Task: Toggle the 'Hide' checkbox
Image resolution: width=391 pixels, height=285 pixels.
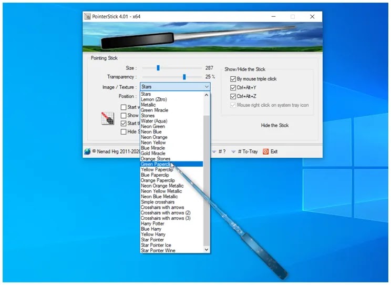Action: (124, 132)
